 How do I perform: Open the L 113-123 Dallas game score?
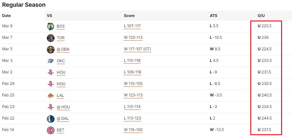point(133,118)
